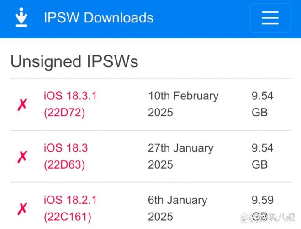Select build number 22D72 text

point(64,113)
